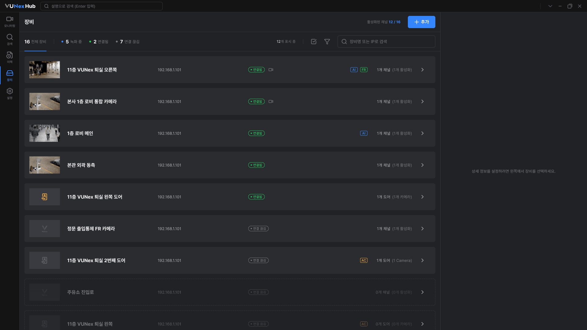This screenshot has height=330, width=587.
Task: Expand details chevron for 1층 로비 메인
Action: (x=423, y=133)
